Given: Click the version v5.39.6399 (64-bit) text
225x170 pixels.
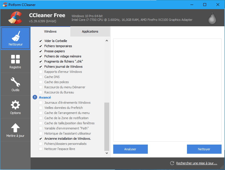Looking at the screenshot, I should tap(43, 21).
